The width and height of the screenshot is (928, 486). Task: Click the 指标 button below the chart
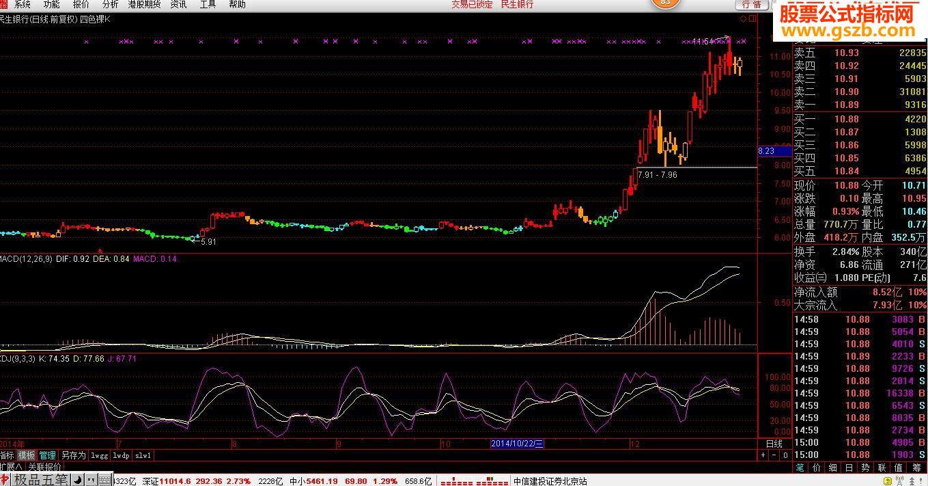coord(6,455)
